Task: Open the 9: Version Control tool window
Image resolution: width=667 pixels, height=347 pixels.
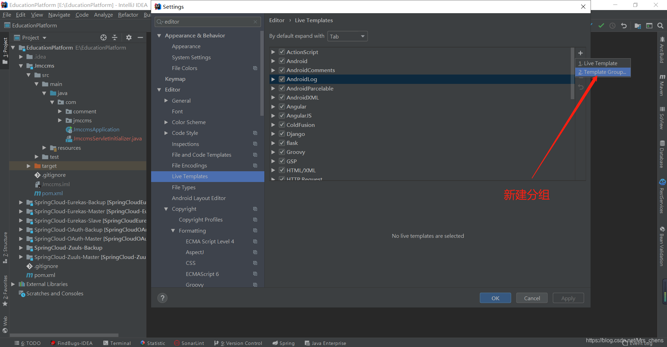Action: pos(238,343)
